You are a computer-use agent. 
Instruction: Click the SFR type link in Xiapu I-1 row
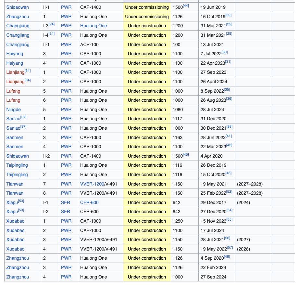tap(65, 202)
